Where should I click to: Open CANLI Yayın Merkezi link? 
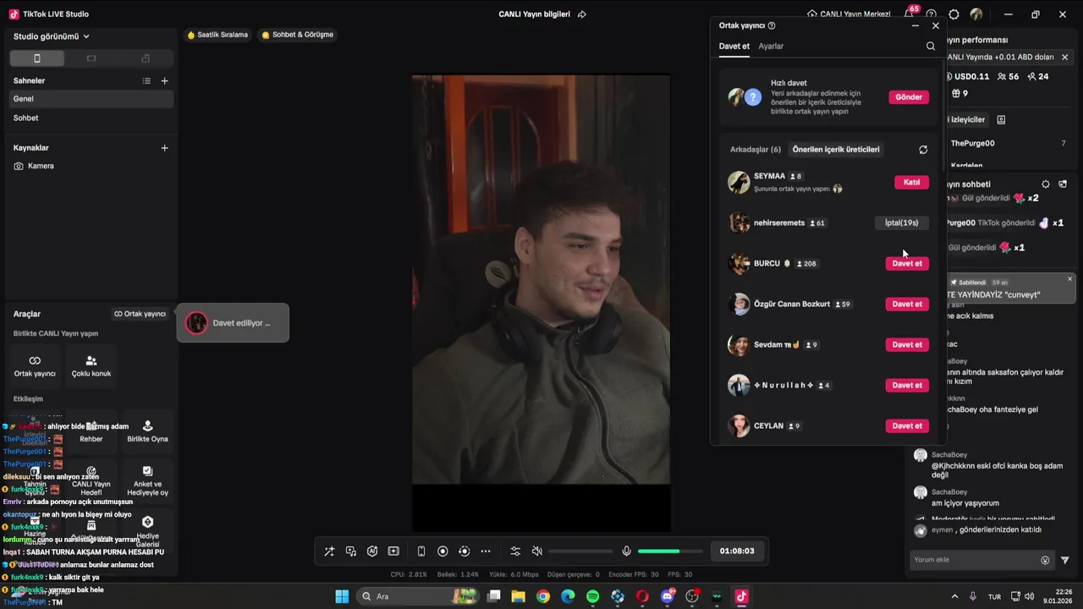[x=849, y=14]
